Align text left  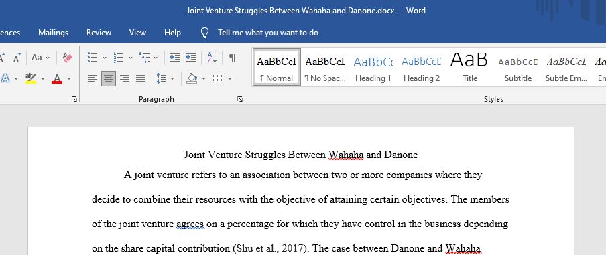92,79
